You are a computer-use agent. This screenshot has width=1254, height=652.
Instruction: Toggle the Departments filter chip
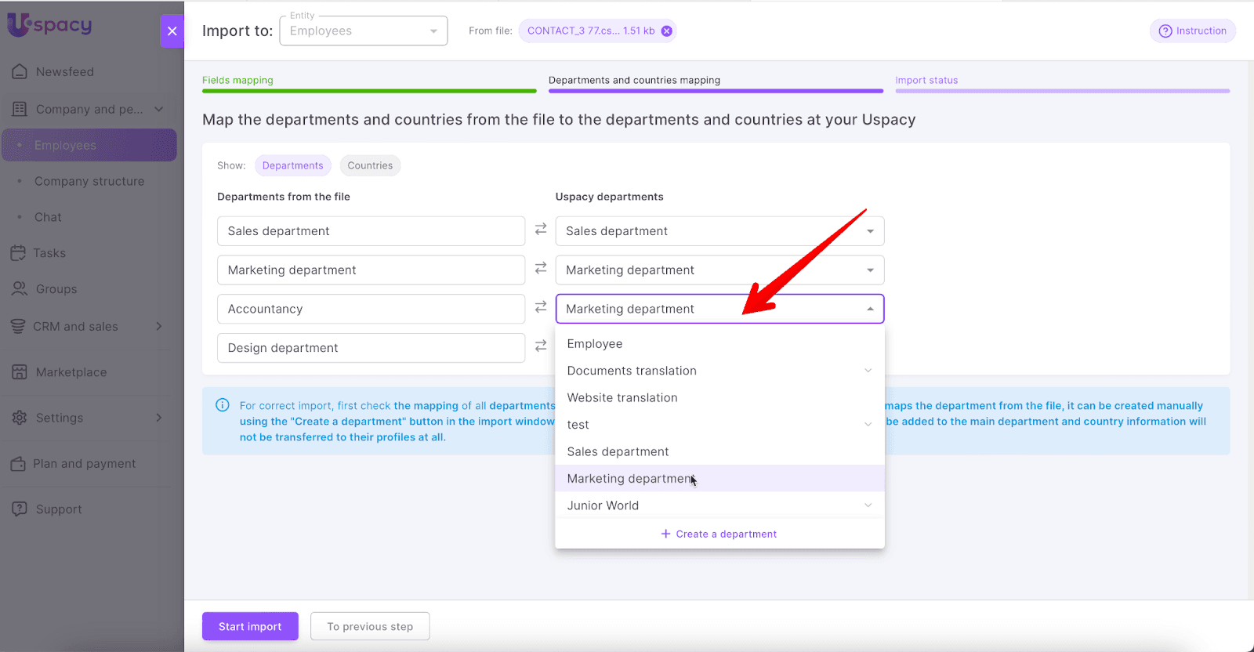pos(292,165)
